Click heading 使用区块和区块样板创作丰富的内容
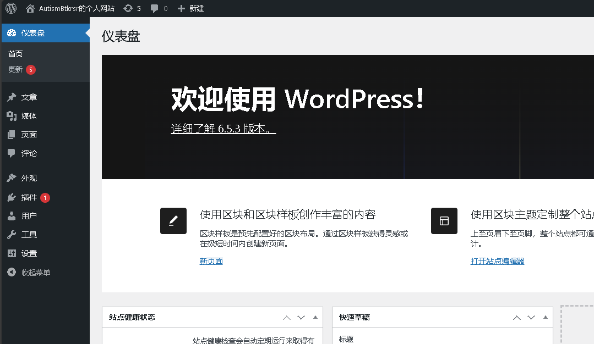This screenshot has height=344, width=594. [x=287, y=214]
